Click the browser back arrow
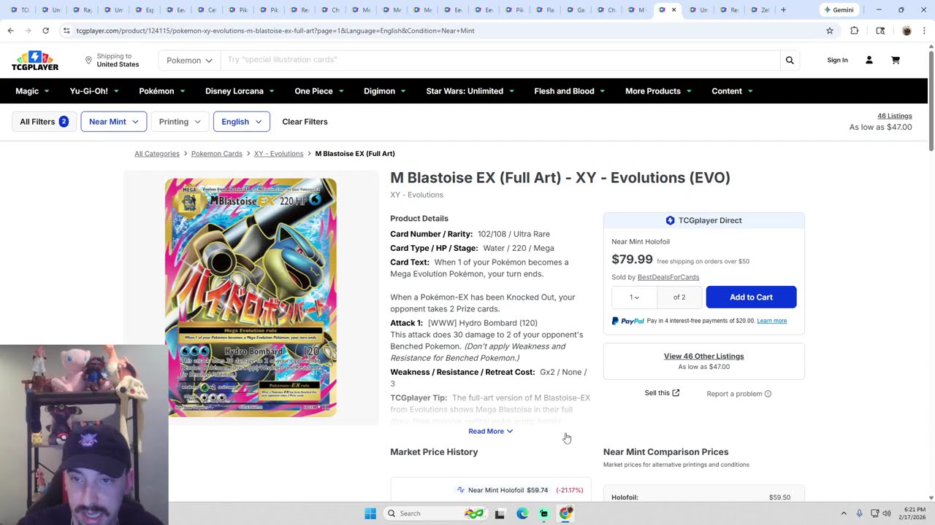 pos(10,31)
